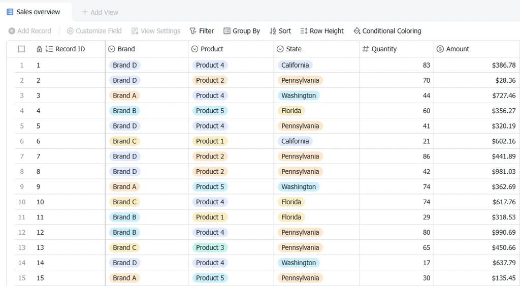520x286 pixels.
Task: Click the Filter funnel icon
Action: 192,31
